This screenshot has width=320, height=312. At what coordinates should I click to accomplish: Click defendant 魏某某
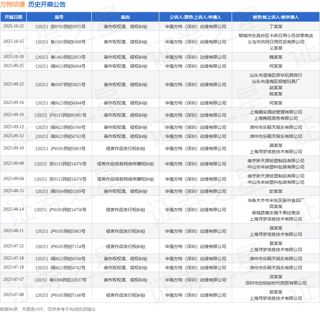click(276, 57)
